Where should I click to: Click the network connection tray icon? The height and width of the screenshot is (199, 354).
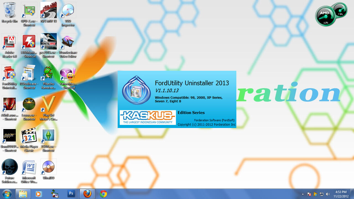coord(322,194)
